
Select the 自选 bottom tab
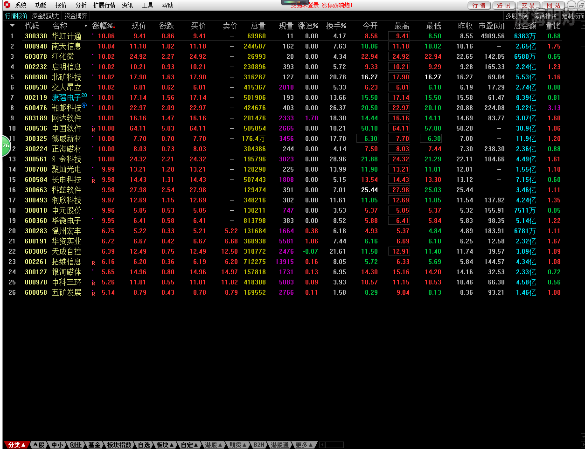[x=144, y=445]
